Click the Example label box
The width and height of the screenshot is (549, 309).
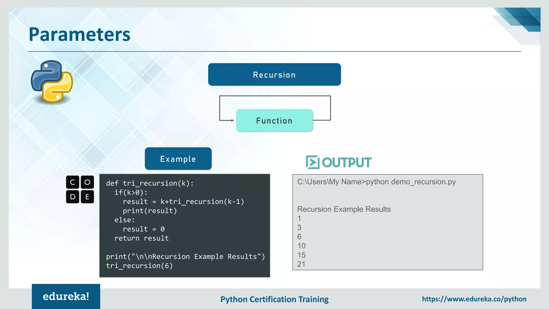coord(178,159)
